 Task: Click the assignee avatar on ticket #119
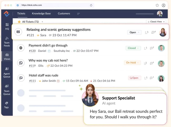coord(161,64)
